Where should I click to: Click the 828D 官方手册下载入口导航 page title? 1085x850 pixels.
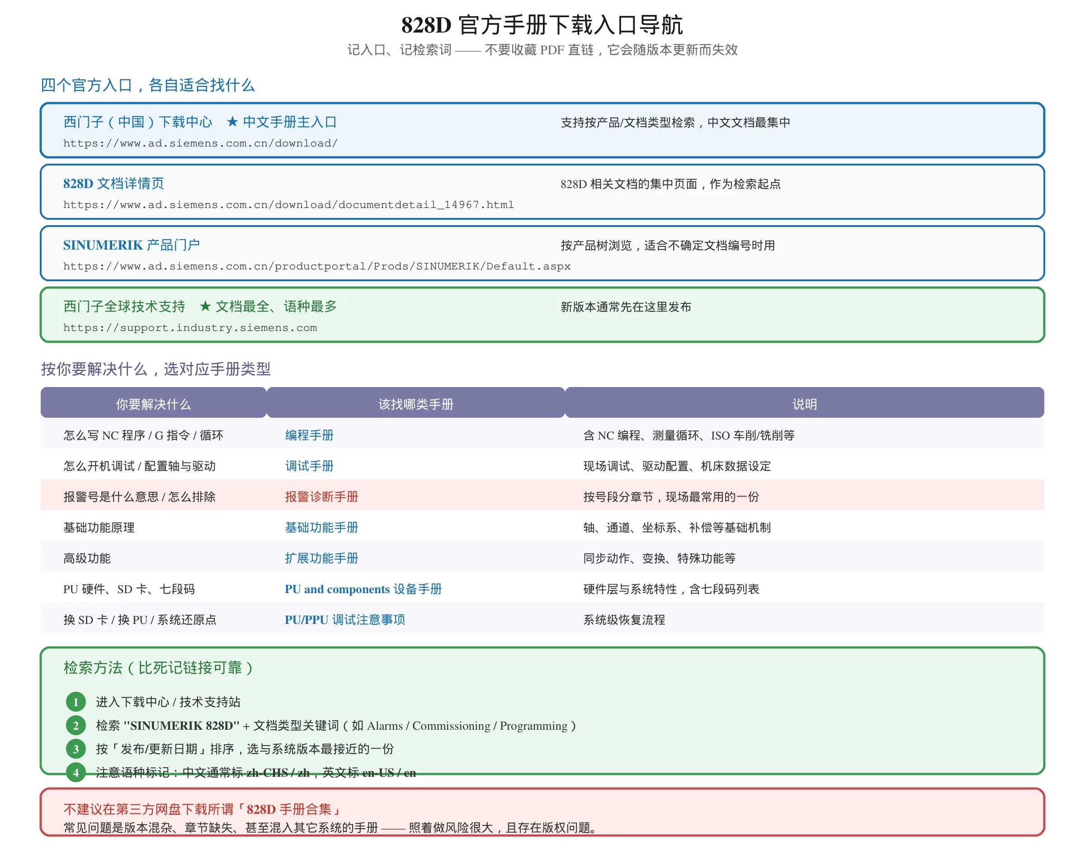click(x=542, y=24)
